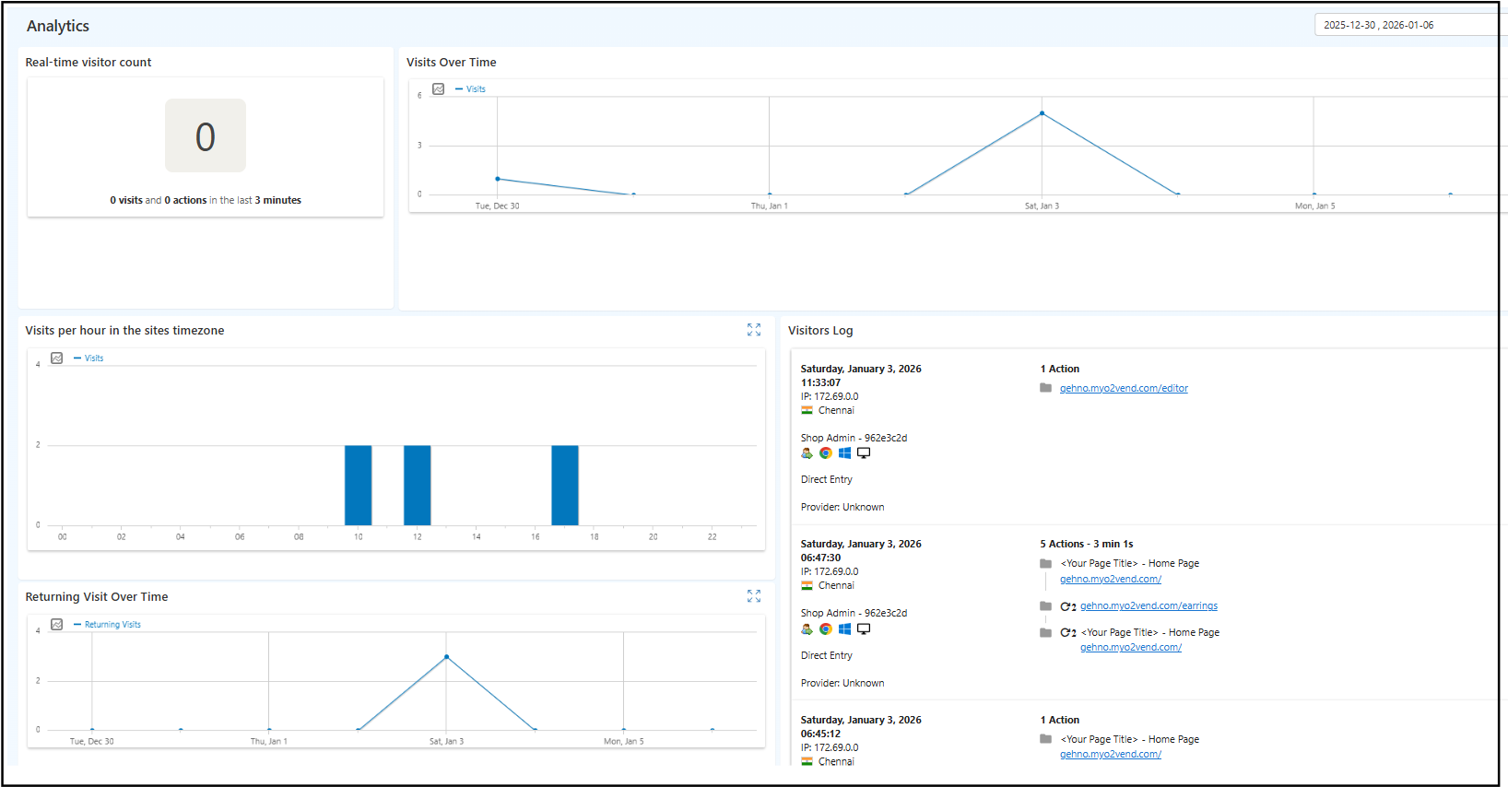The width and height of the screenshot is (1508, 787).
Task: Click the 'Visits Over Time' widget title
Action: [452, 63]
